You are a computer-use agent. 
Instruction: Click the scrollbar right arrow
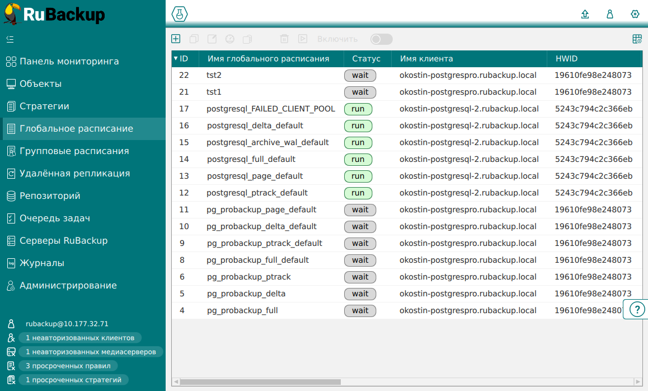coord(638,382)
